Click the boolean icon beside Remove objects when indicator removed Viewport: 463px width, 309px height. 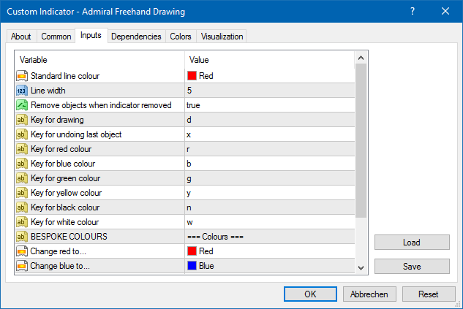click(22, 105)
